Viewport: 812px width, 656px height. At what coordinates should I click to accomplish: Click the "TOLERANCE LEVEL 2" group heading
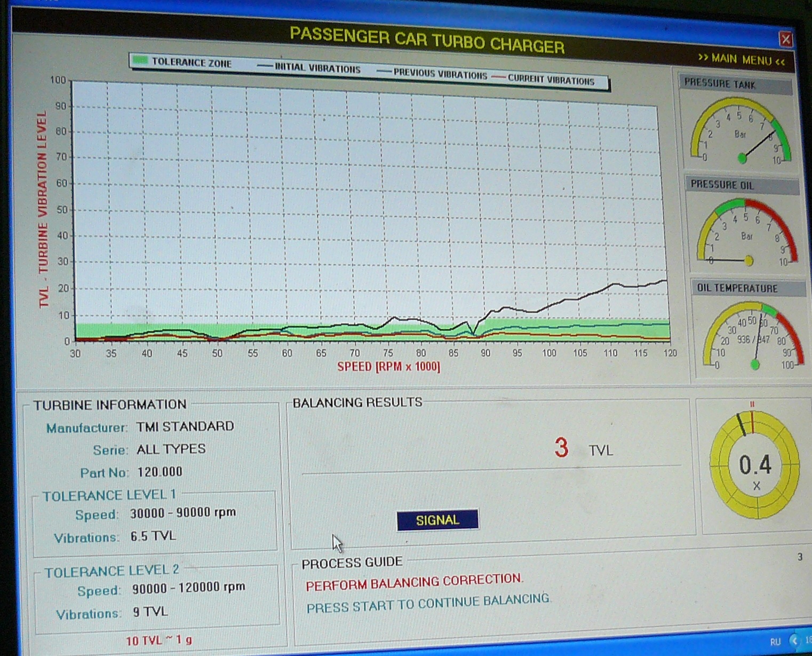112,571
